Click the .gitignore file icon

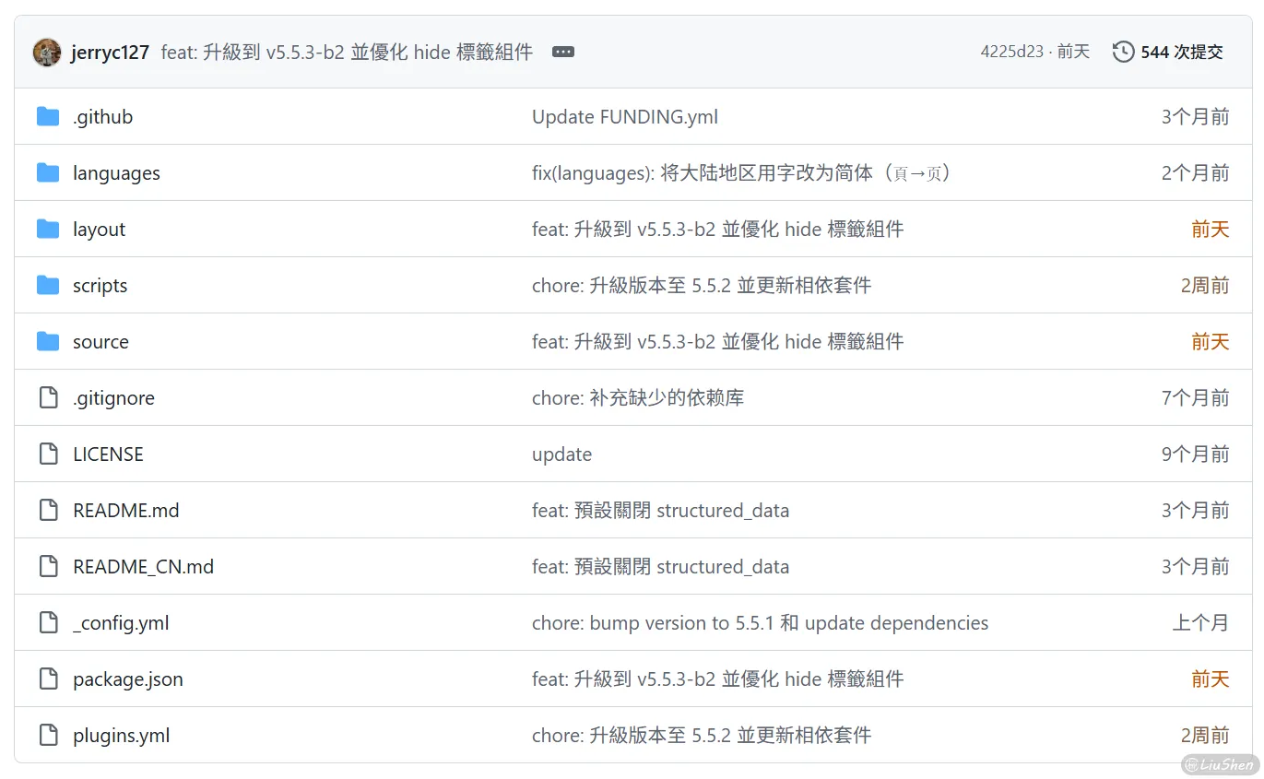48,398
